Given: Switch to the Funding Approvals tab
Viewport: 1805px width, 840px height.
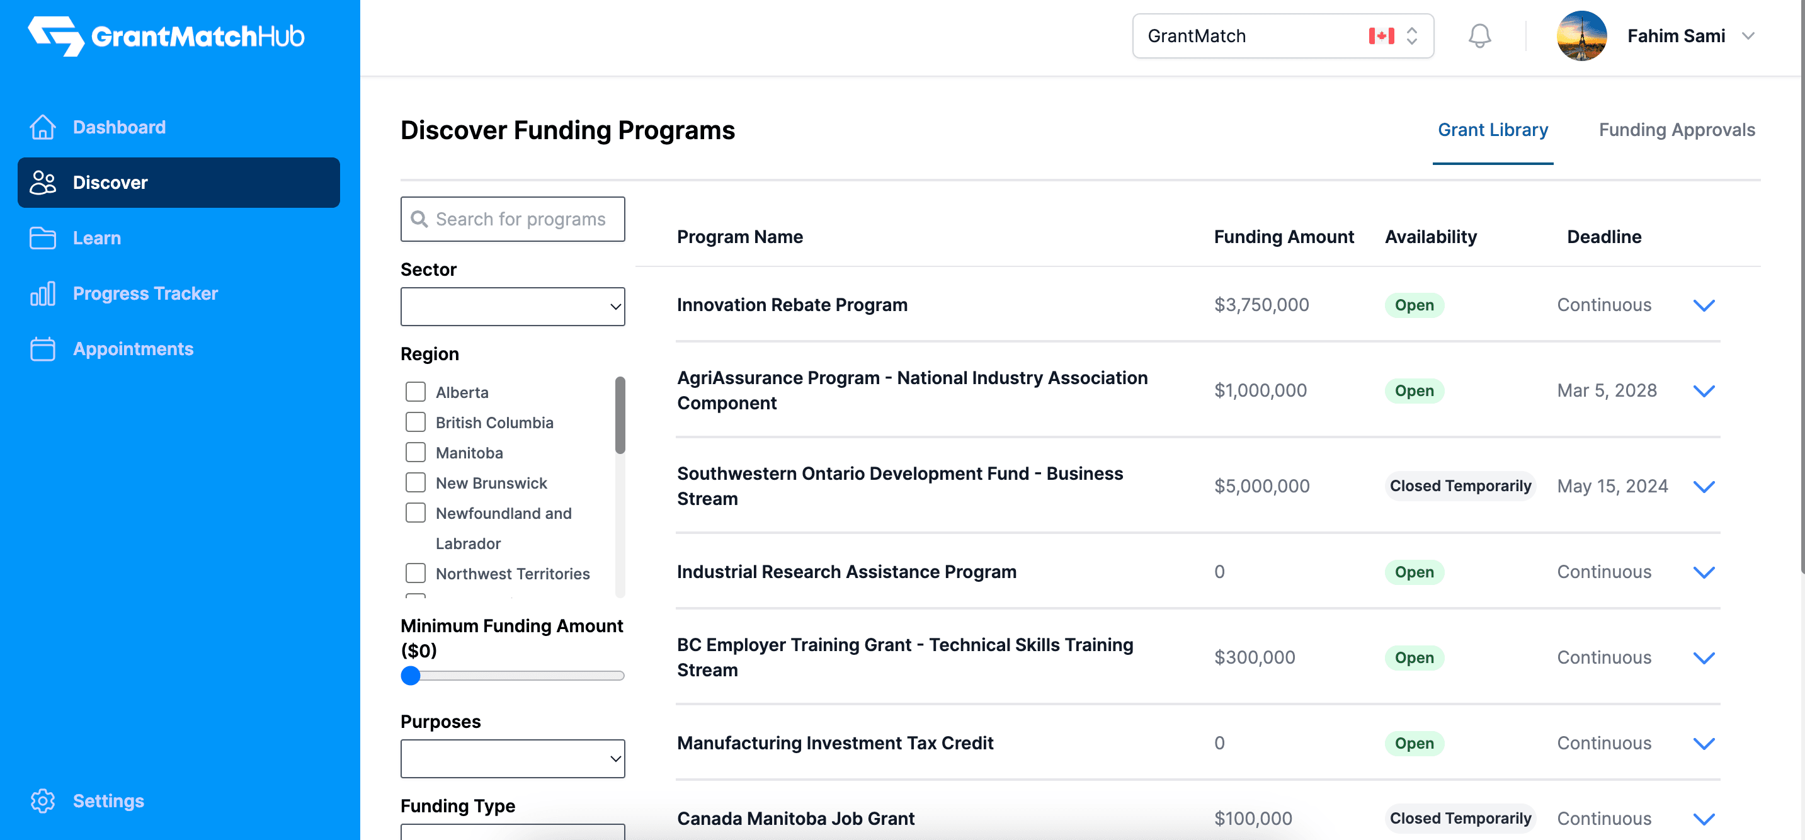Looking at the screenshot, I should [1676, 130].
